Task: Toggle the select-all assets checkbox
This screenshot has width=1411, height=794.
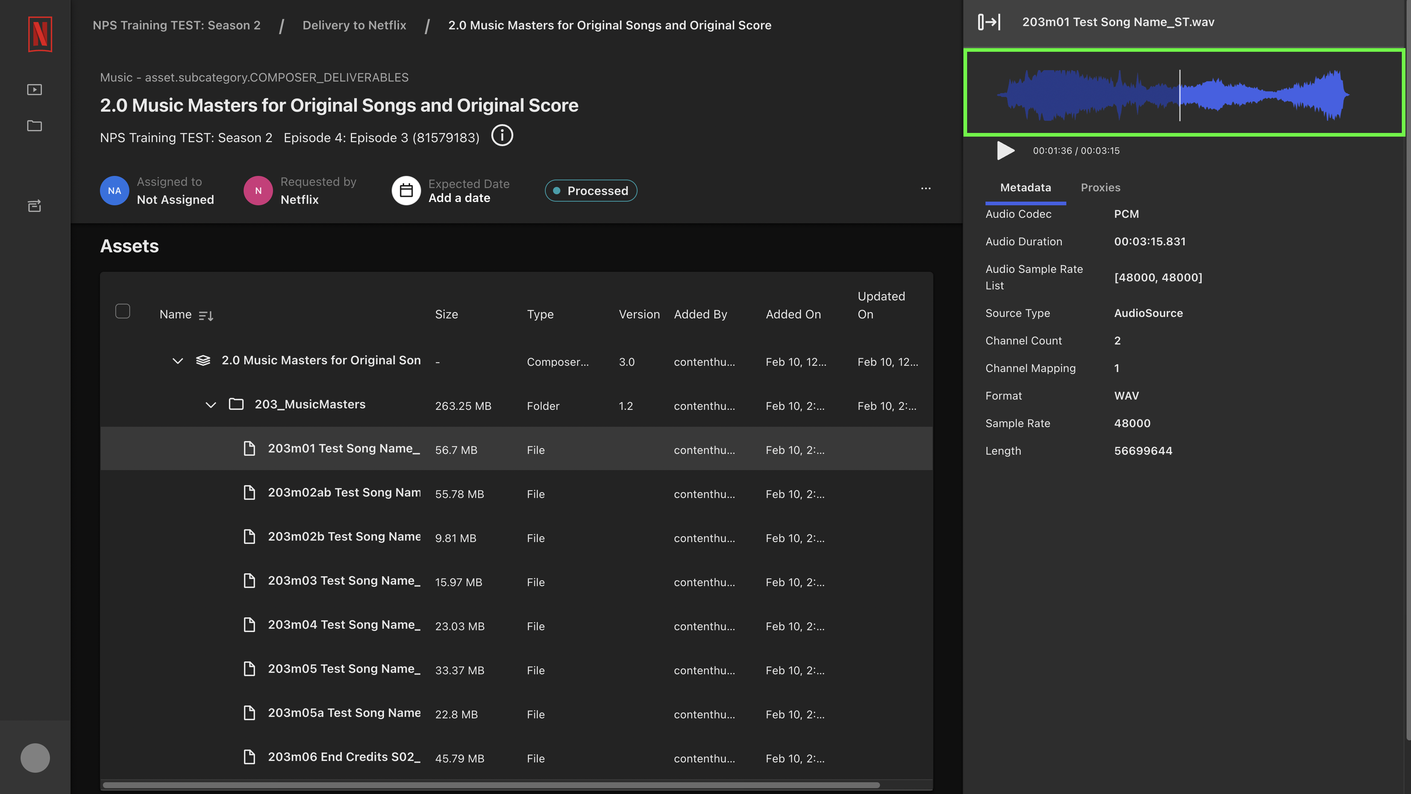Action: [x=123, y=311]
